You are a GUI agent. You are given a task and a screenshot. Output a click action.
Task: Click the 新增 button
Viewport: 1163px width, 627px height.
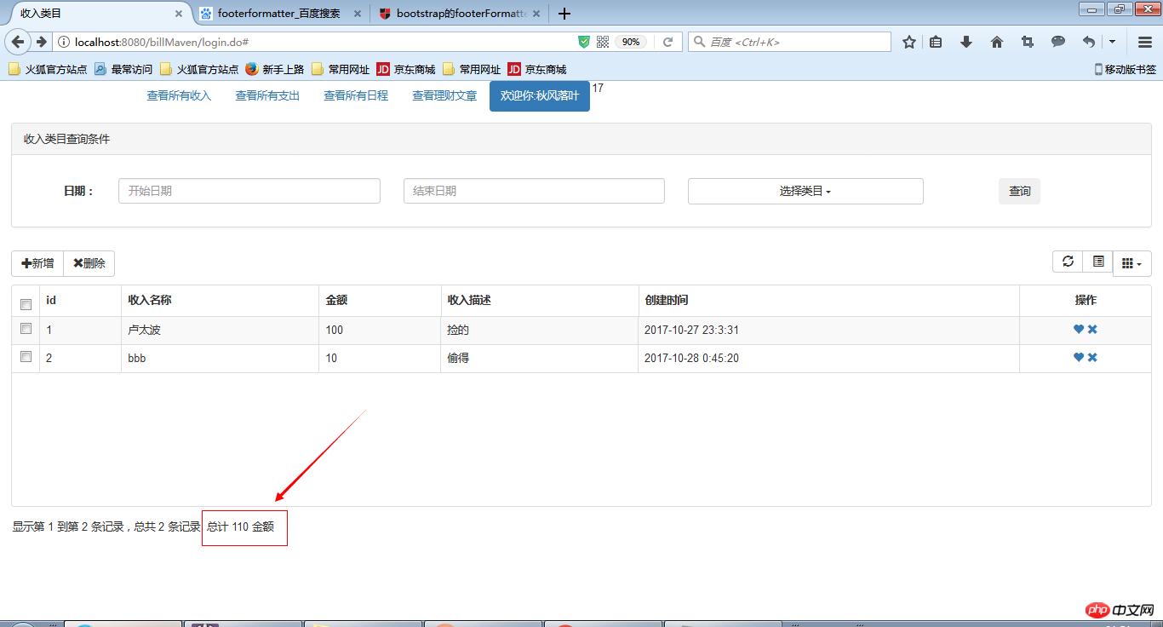click(x=37, y=263)
